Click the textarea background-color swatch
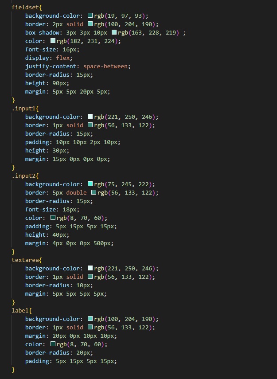Image resolution: width=277 pixels, height=379 pixels. click(x=90, y=268)
